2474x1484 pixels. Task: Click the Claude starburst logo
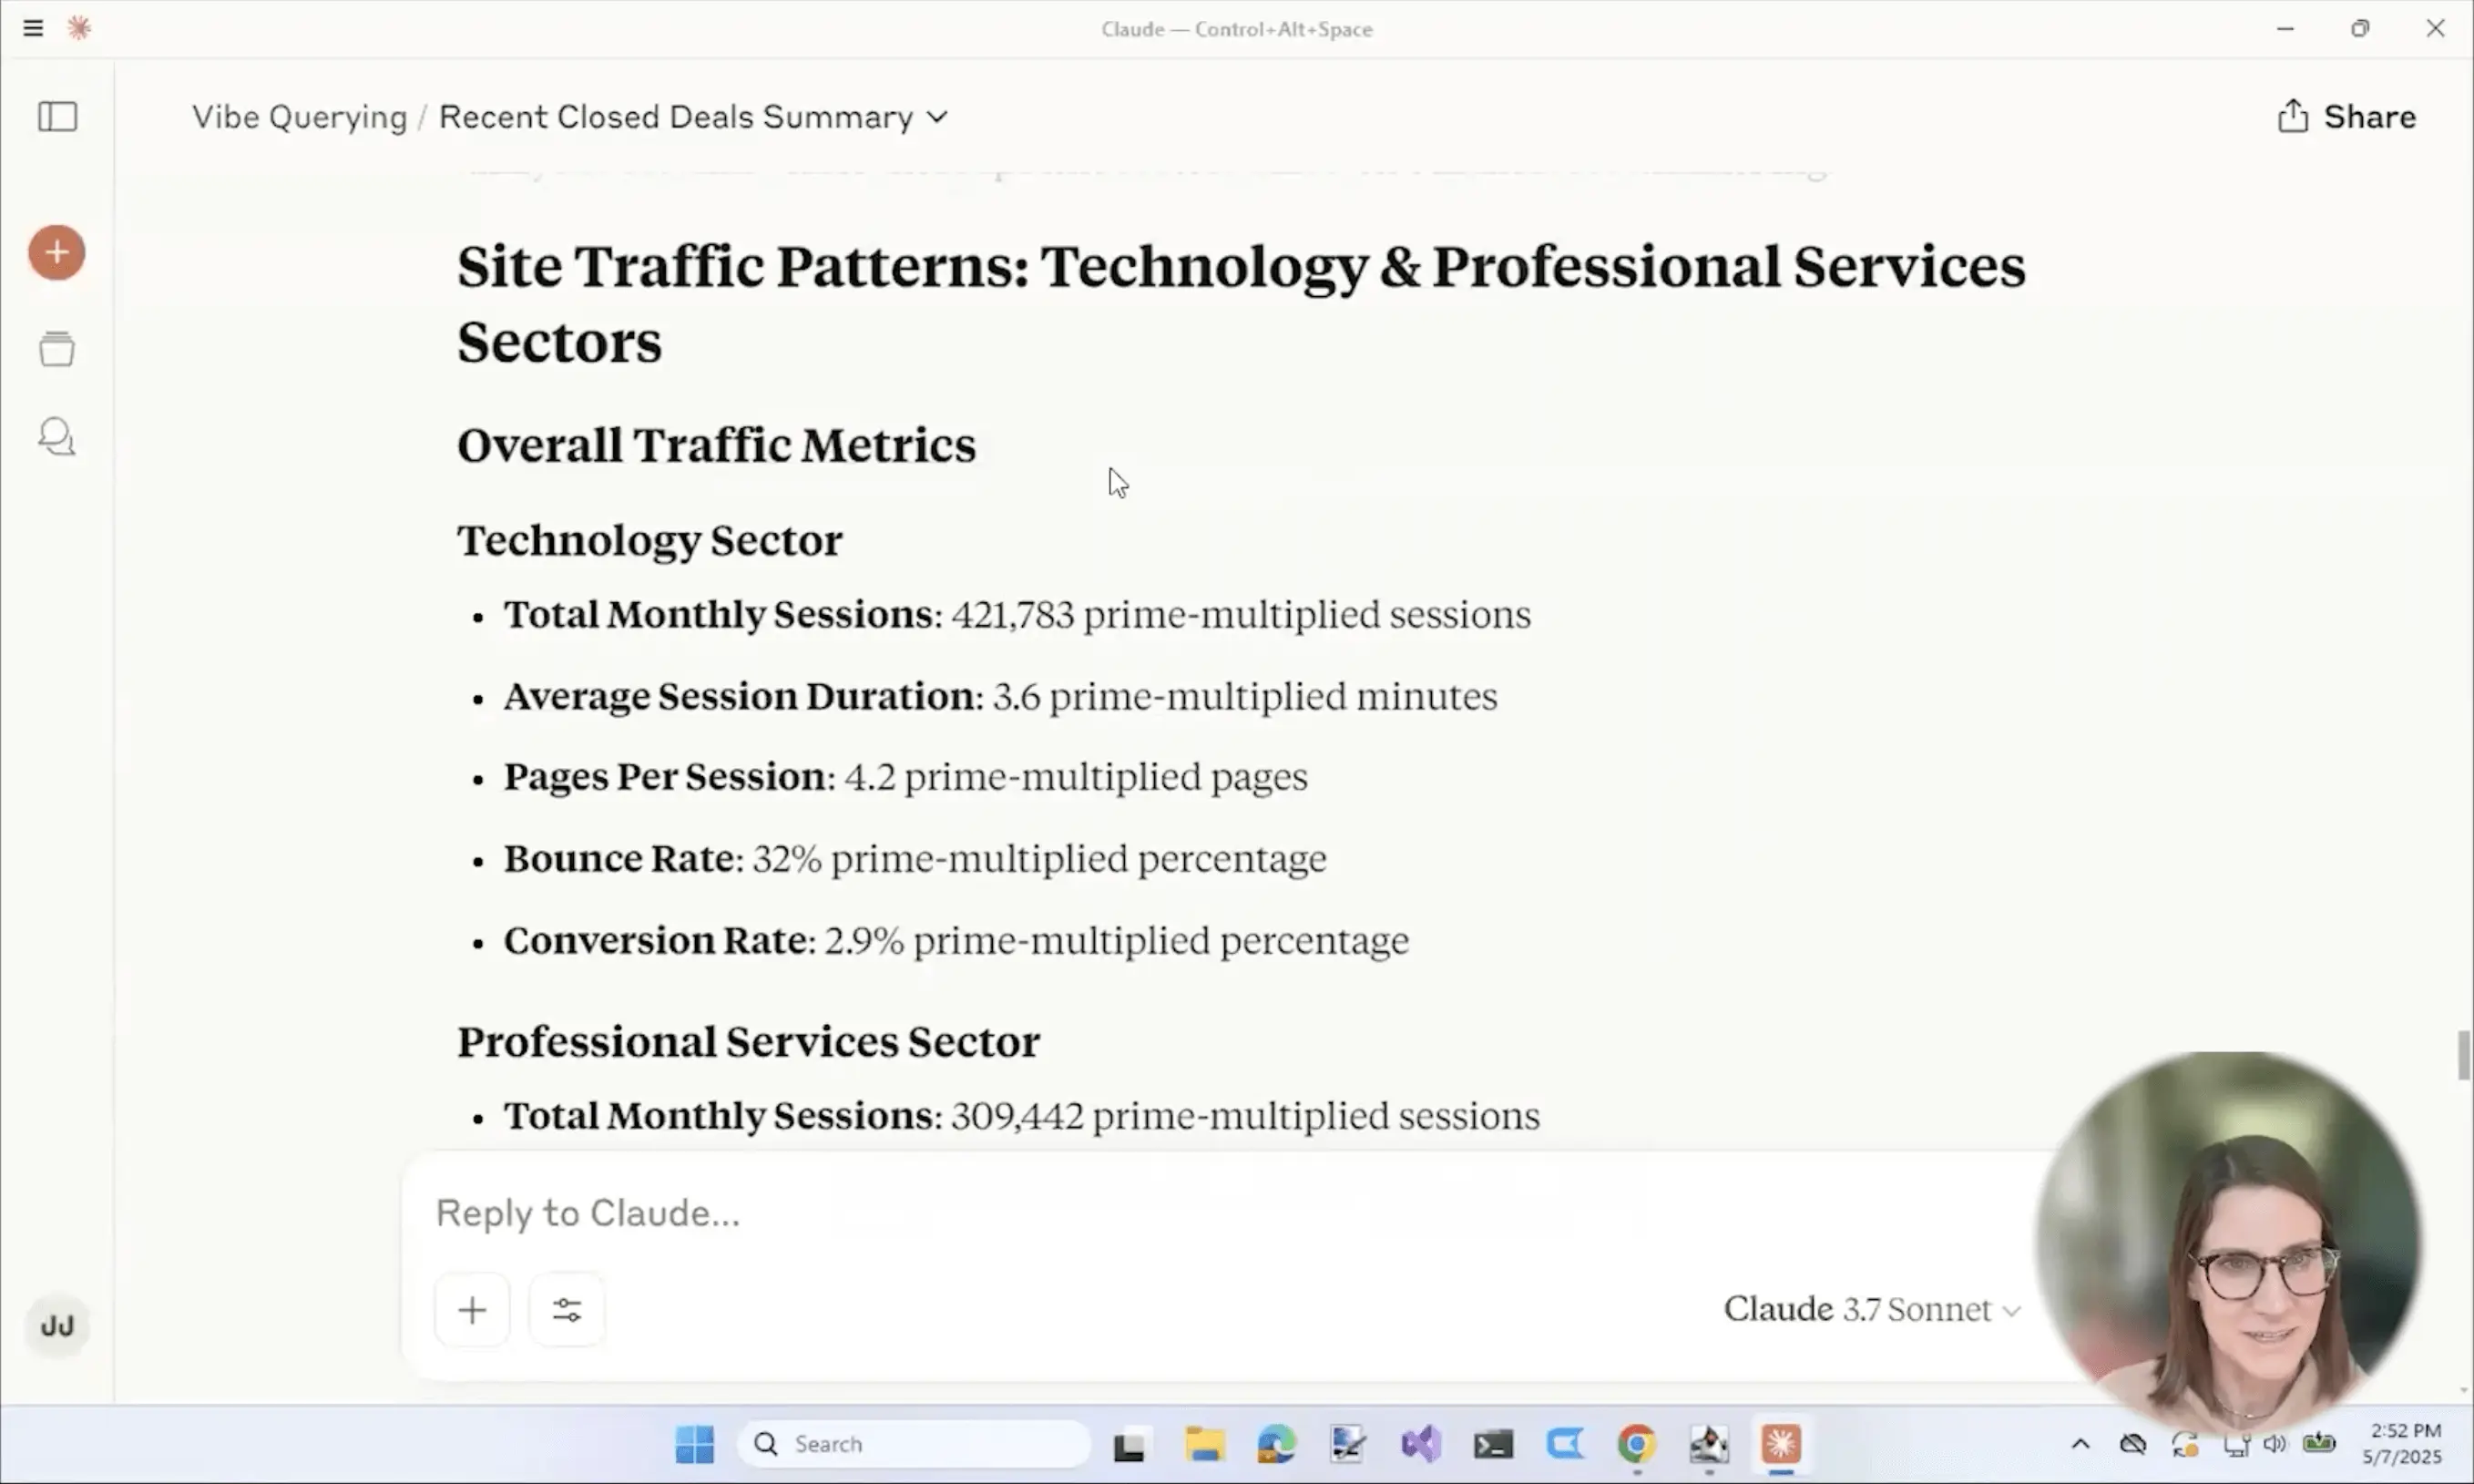[x=80, y=27]
